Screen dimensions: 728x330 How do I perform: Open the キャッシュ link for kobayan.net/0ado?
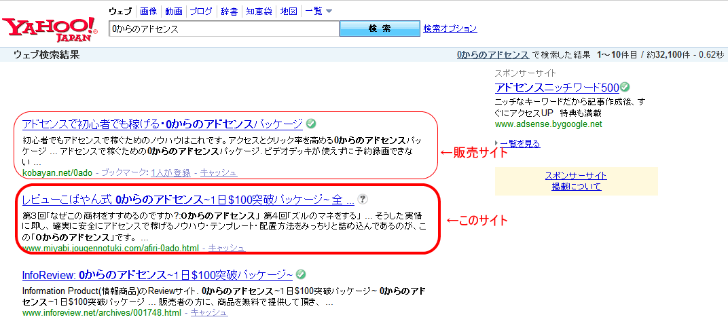point(219,172)
